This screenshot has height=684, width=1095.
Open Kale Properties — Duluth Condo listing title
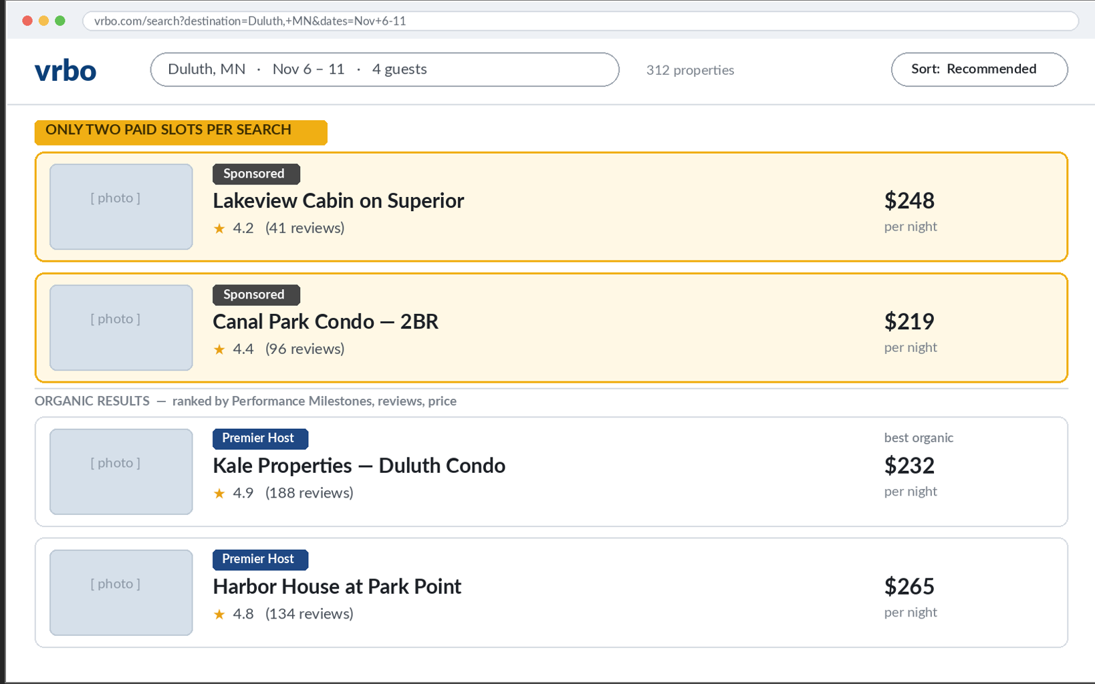click(x=359, y=466)
